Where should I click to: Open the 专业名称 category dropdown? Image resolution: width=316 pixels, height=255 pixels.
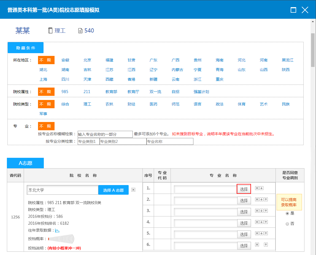[170, 142]
